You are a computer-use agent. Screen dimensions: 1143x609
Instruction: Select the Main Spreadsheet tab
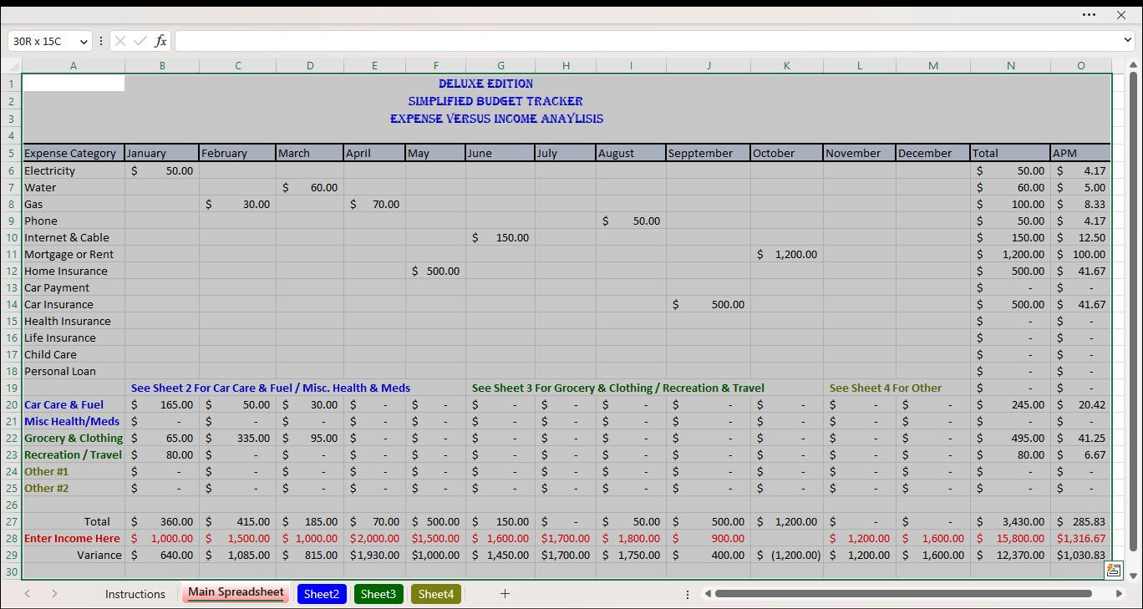coord(236,593)
